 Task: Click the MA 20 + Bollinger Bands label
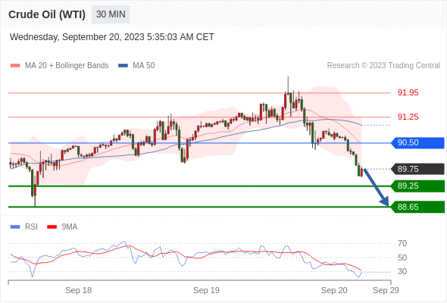[67, 66]
